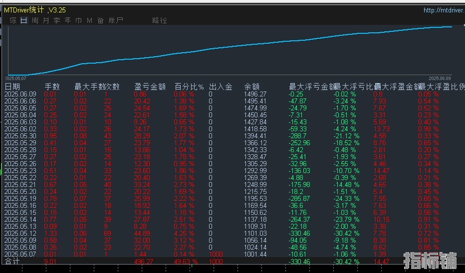465x273 pixels.
Task: Switch to the 月 monthly tab
Action: point(46,20)
